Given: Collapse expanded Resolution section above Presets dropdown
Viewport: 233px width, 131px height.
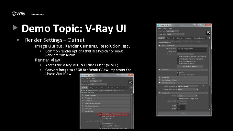Looking at the screenshot, I should point(160,93).
